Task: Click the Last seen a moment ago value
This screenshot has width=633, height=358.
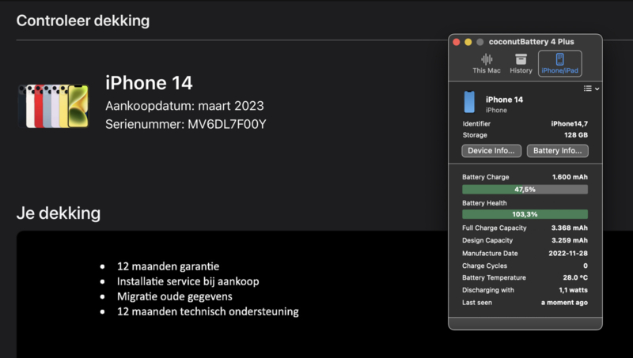Action: (x=564, y=303)
